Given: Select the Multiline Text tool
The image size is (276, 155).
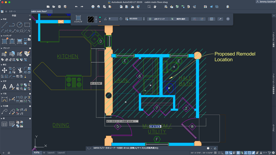Looking at the screenshot, I should click(x=4, y=87).
